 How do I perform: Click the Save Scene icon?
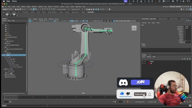tap(20, 9)
